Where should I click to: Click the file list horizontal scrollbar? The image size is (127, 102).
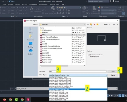point(55,66)
